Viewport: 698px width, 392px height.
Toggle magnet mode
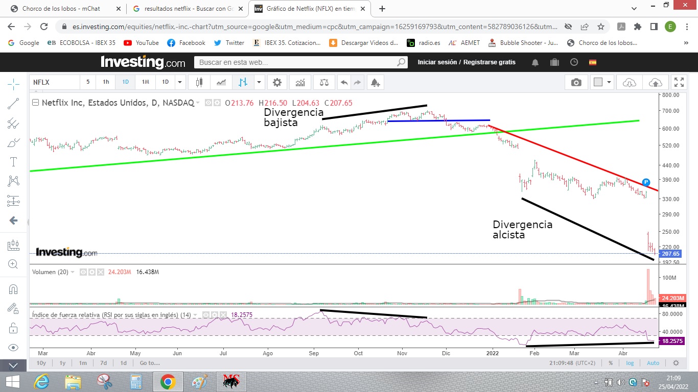click(x=13, y=289)
